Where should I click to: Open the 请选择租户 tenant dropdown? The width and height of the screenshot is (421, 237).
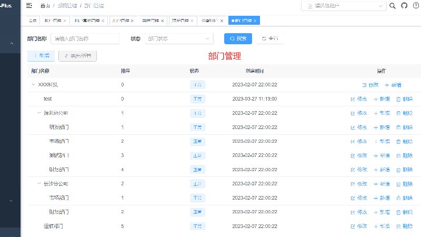click(344, 6)
